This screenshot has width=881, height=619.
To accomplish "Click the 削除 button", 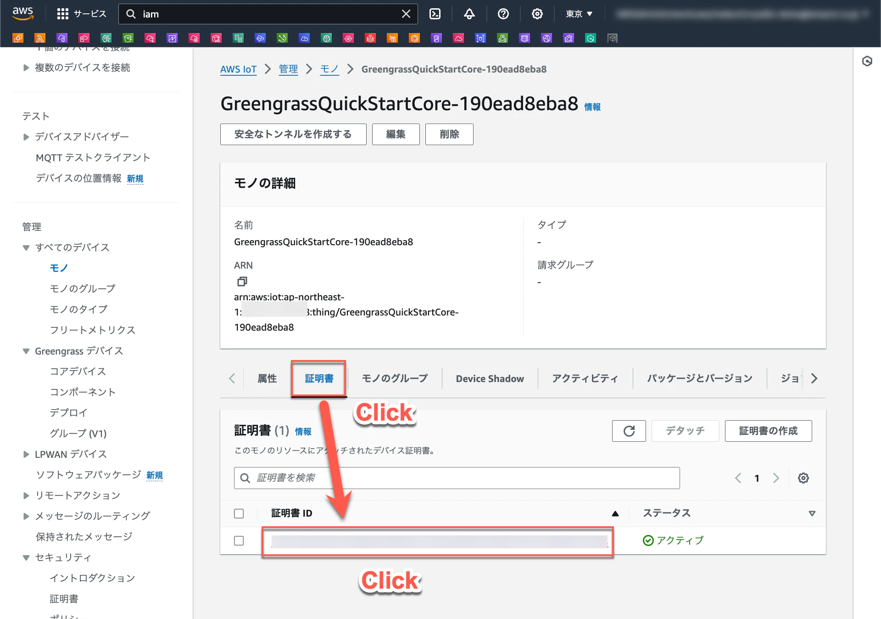I will (449, 134).
